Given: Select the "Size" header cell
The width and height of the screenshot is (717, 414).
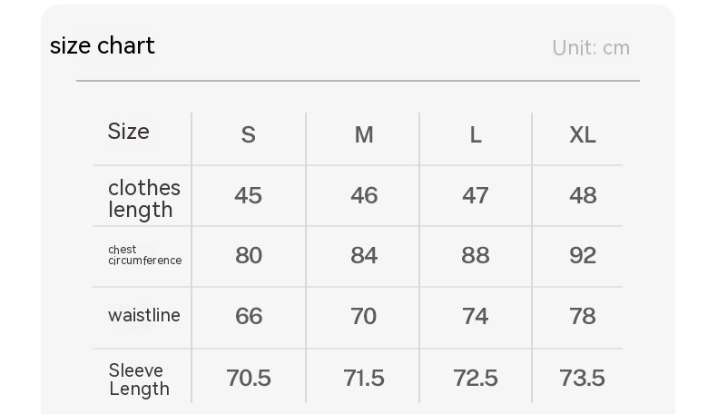Looking at the screenshot, I should 128,131.
